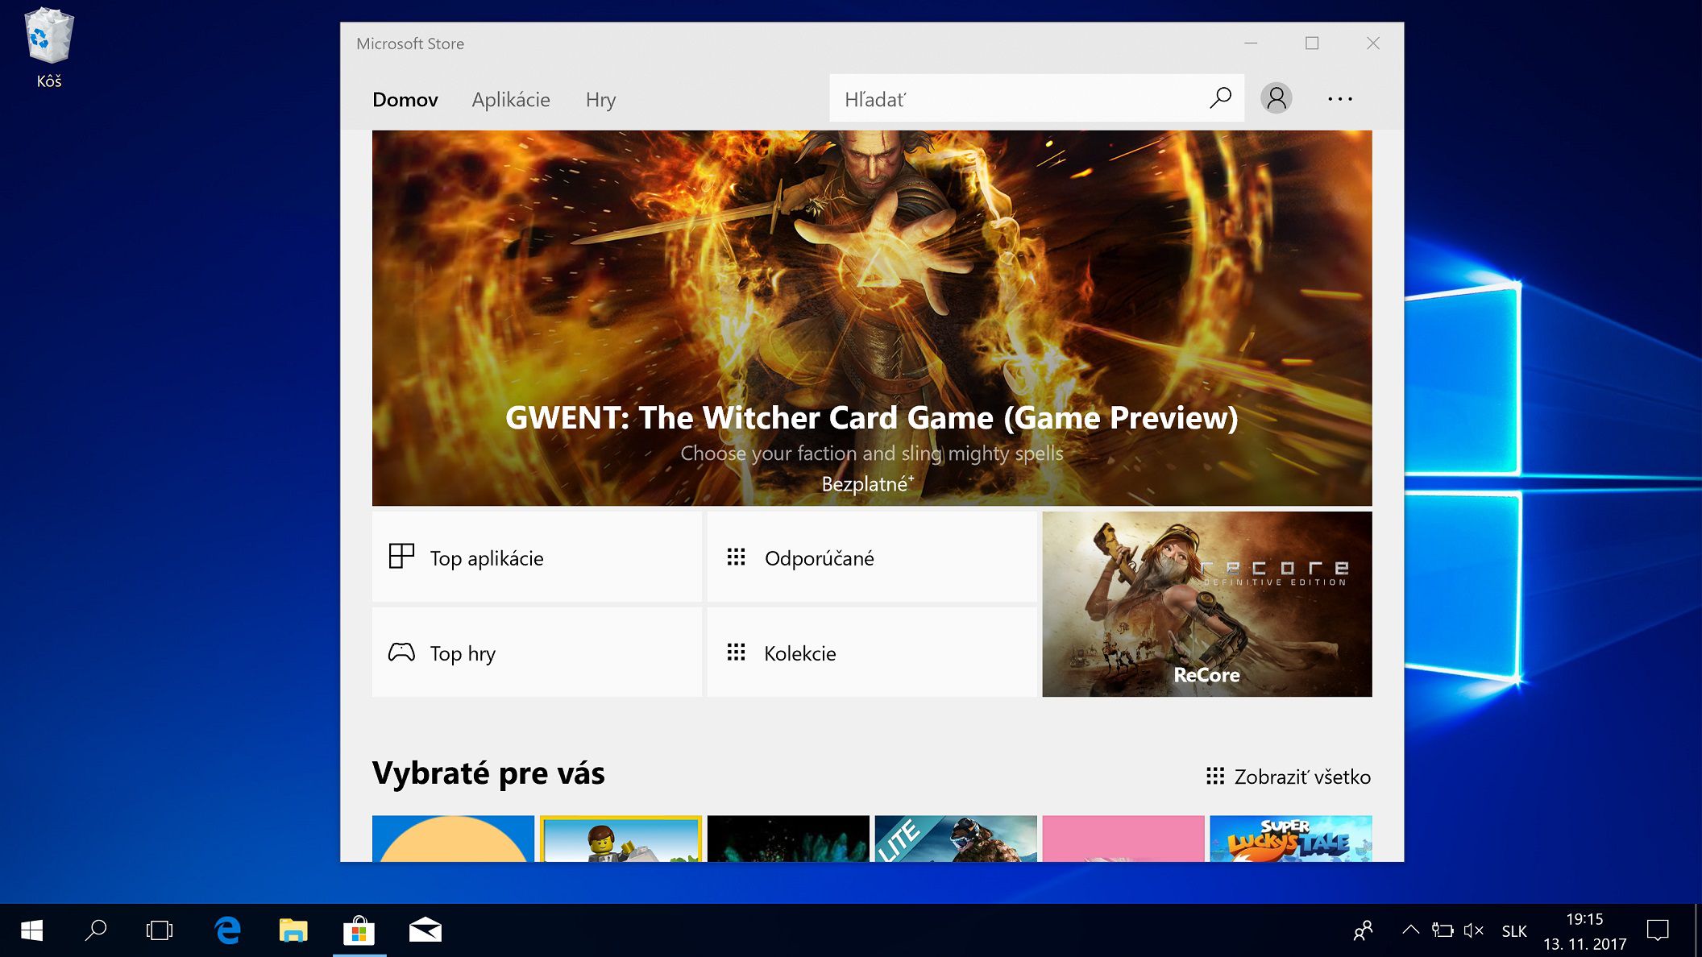Open Kolekcie tile
1702x957 pixels.
point(872,652)
